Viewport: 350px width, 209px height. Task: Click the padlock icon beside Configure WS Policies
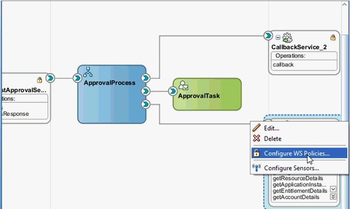tap(256, 153)
